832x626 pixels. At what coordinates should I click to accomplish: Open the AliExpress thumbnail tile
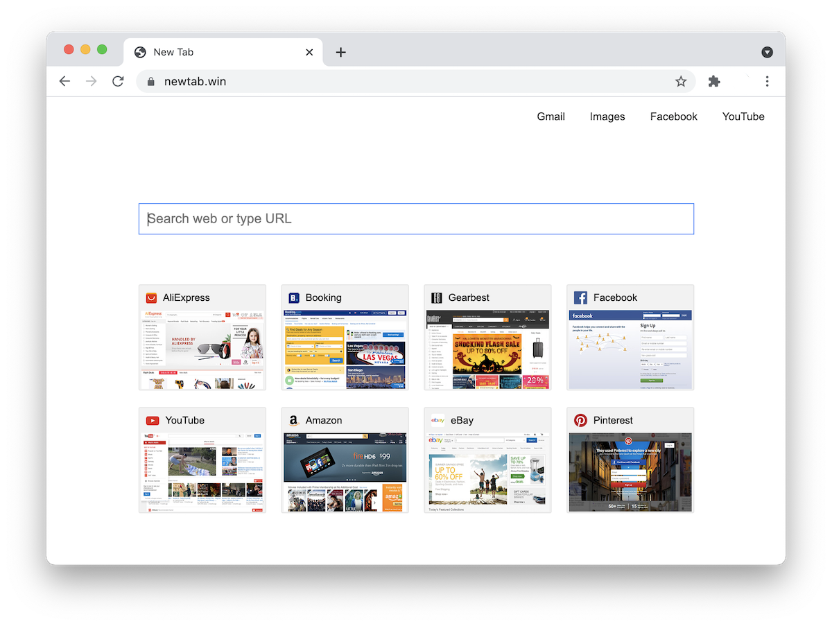click(202, 349)
